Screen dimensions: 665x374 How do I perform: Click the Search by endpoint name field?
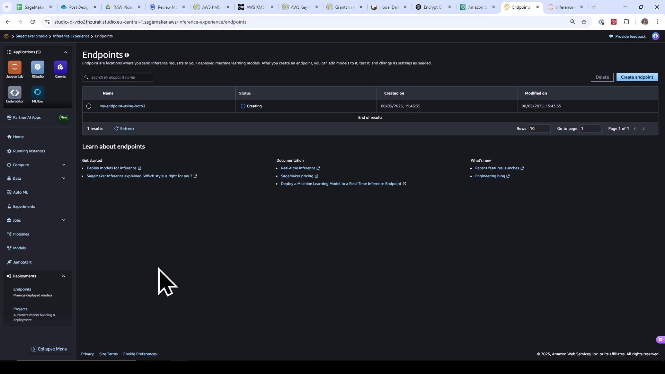(118, 78)
